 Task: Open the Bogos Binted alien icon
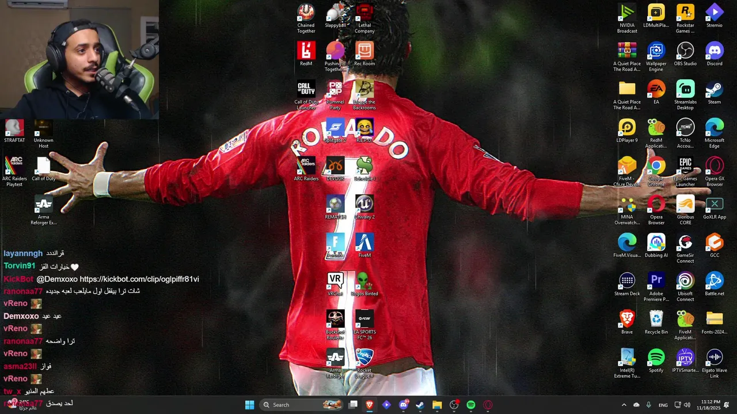(364, 284)
